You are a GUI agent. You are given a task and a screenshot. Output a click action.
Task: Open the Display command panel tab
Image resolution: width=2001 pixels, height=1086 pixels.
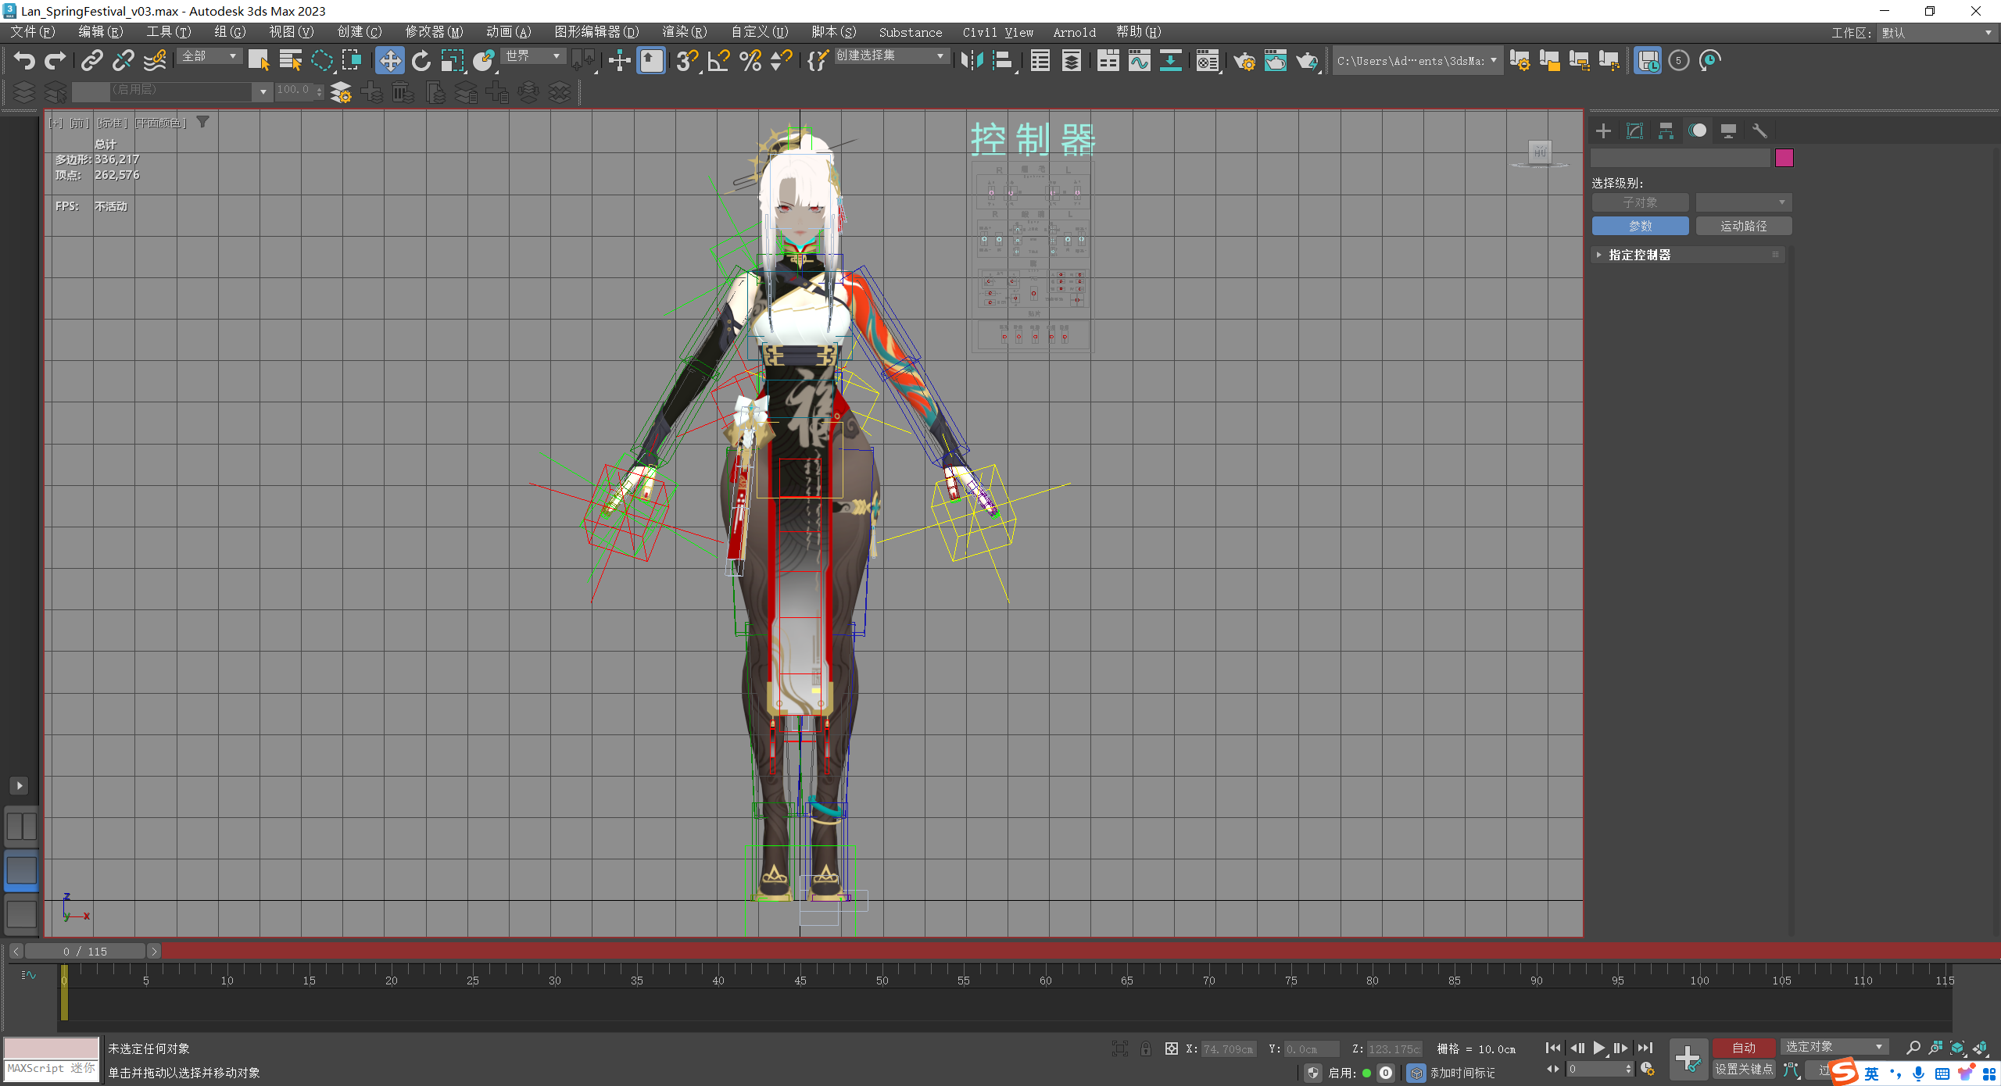[1728, 130]
